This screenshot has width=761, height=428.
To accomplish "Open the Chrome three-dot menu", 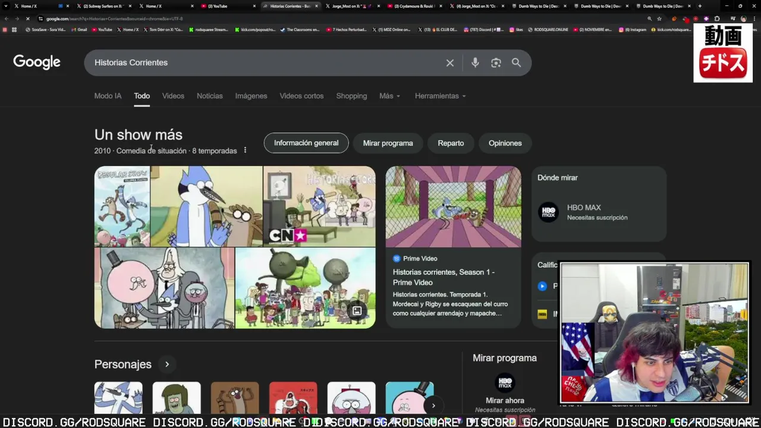I will (x=754, y=18).
